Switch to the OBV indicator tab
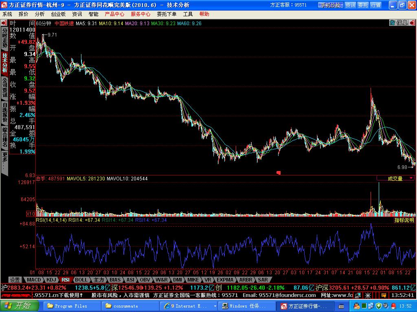417x312 pixels. pyautogui.click(x=145, y=279)
